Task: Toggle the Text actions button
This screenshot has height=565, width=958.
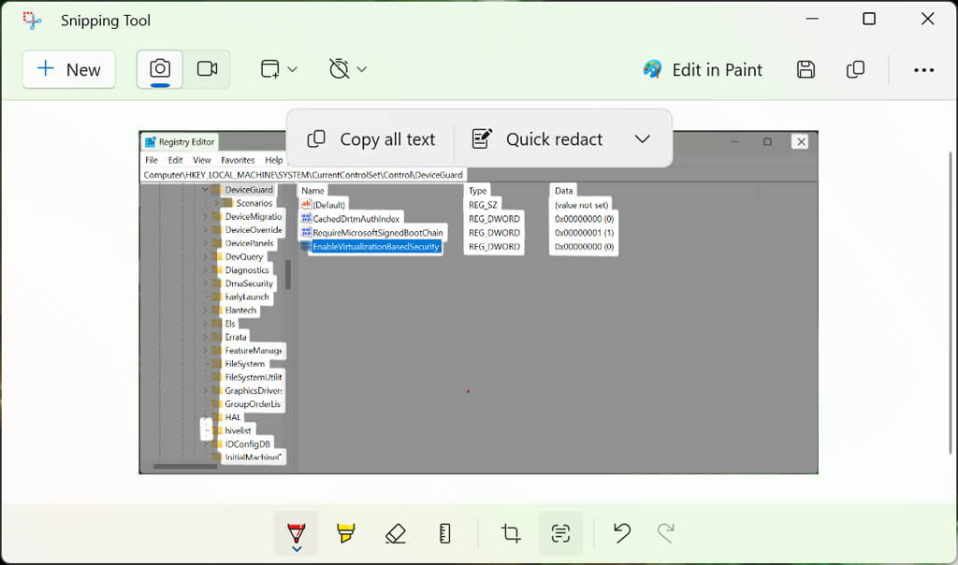Action: tap(560, 533)
